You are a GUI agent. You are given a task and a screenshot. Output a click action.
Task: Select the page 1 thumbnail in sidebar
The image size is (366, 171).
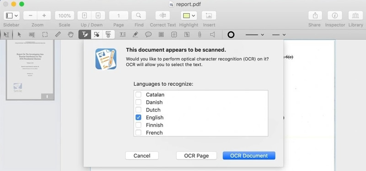tap(30, 69)
